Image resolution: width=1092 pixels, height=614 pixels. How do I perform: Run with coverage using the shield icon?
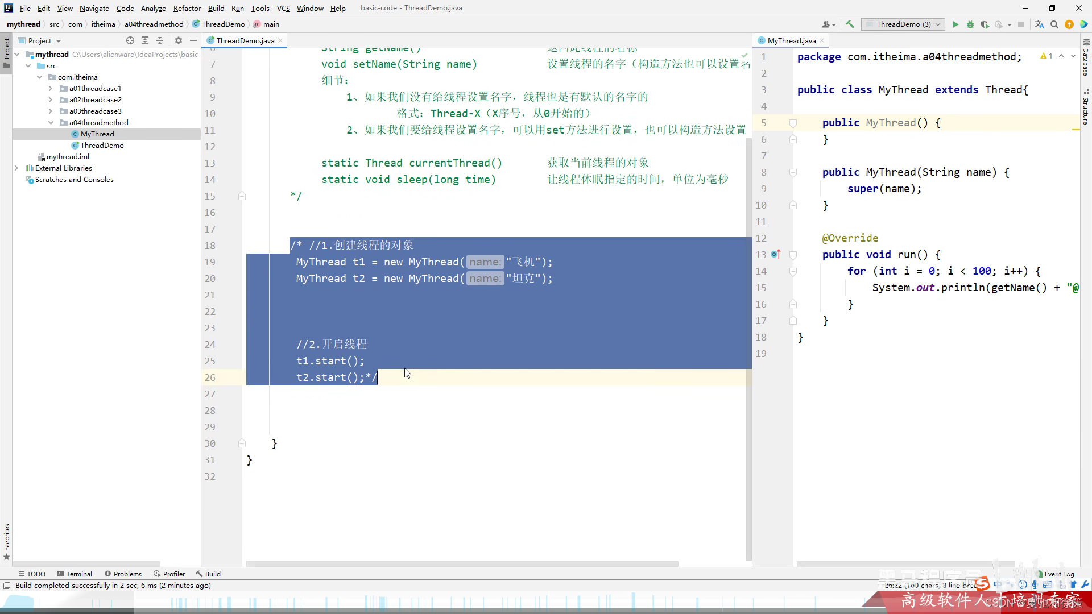point(985,24)
